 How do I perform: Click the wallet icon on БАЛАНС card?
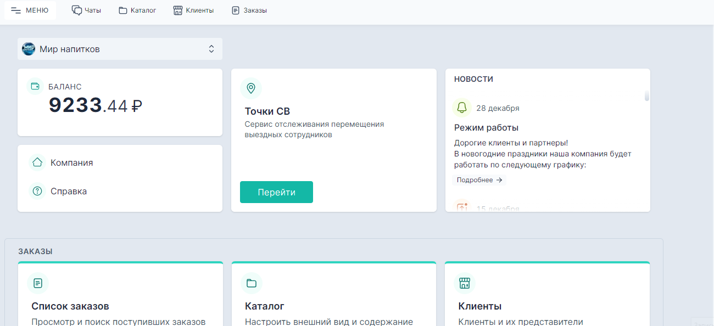(x=35, y=86)
